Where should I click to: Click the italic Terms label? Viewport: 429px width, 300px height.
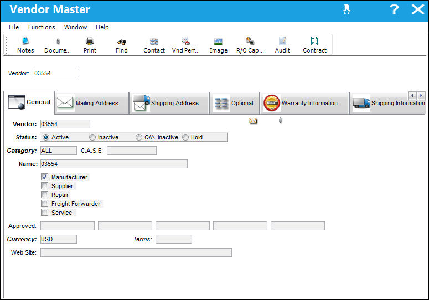[143, 239]
